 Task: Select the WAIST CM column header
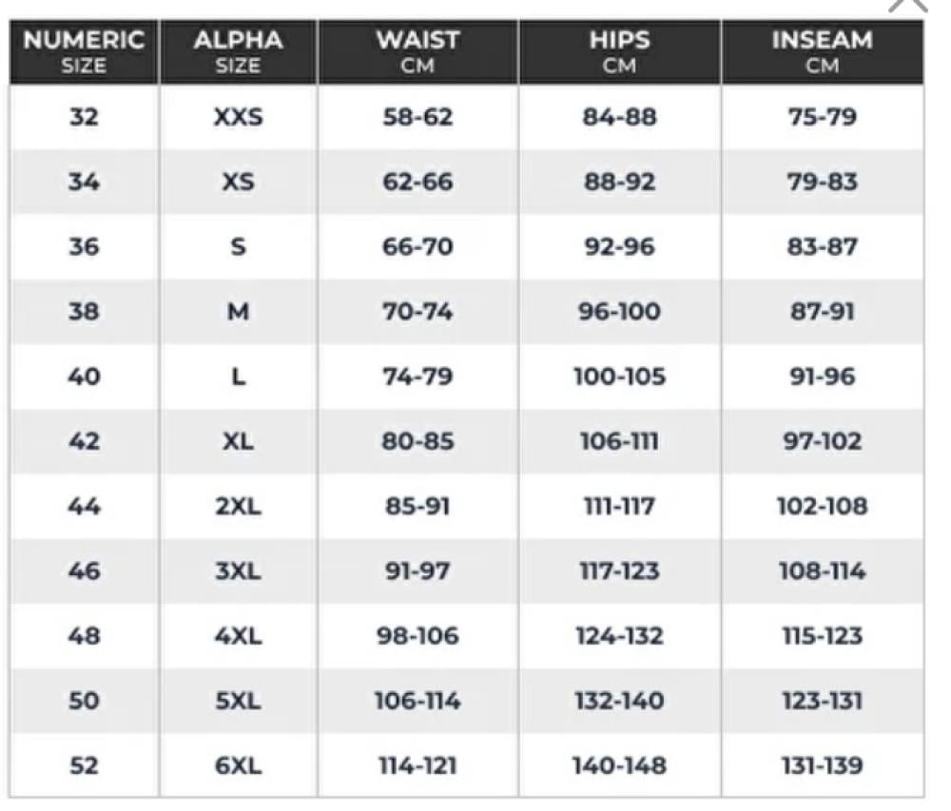(417, 52)
